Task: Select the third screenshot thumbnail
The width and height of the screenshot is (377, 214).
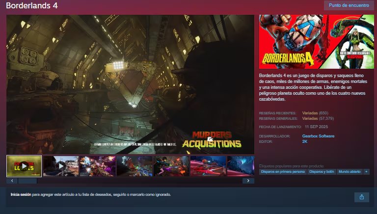Action: [x=98, y=166]
